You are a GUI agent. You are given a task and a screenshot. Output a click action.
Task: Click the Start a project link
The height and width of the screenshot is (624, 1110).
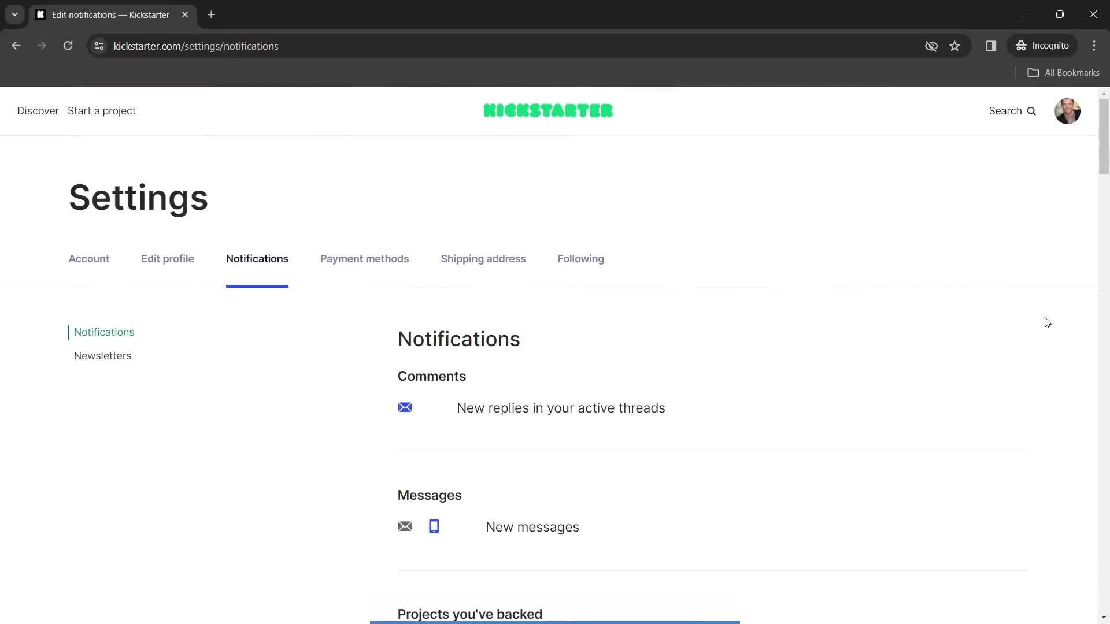pyautogui.click(x=101, y=110)
